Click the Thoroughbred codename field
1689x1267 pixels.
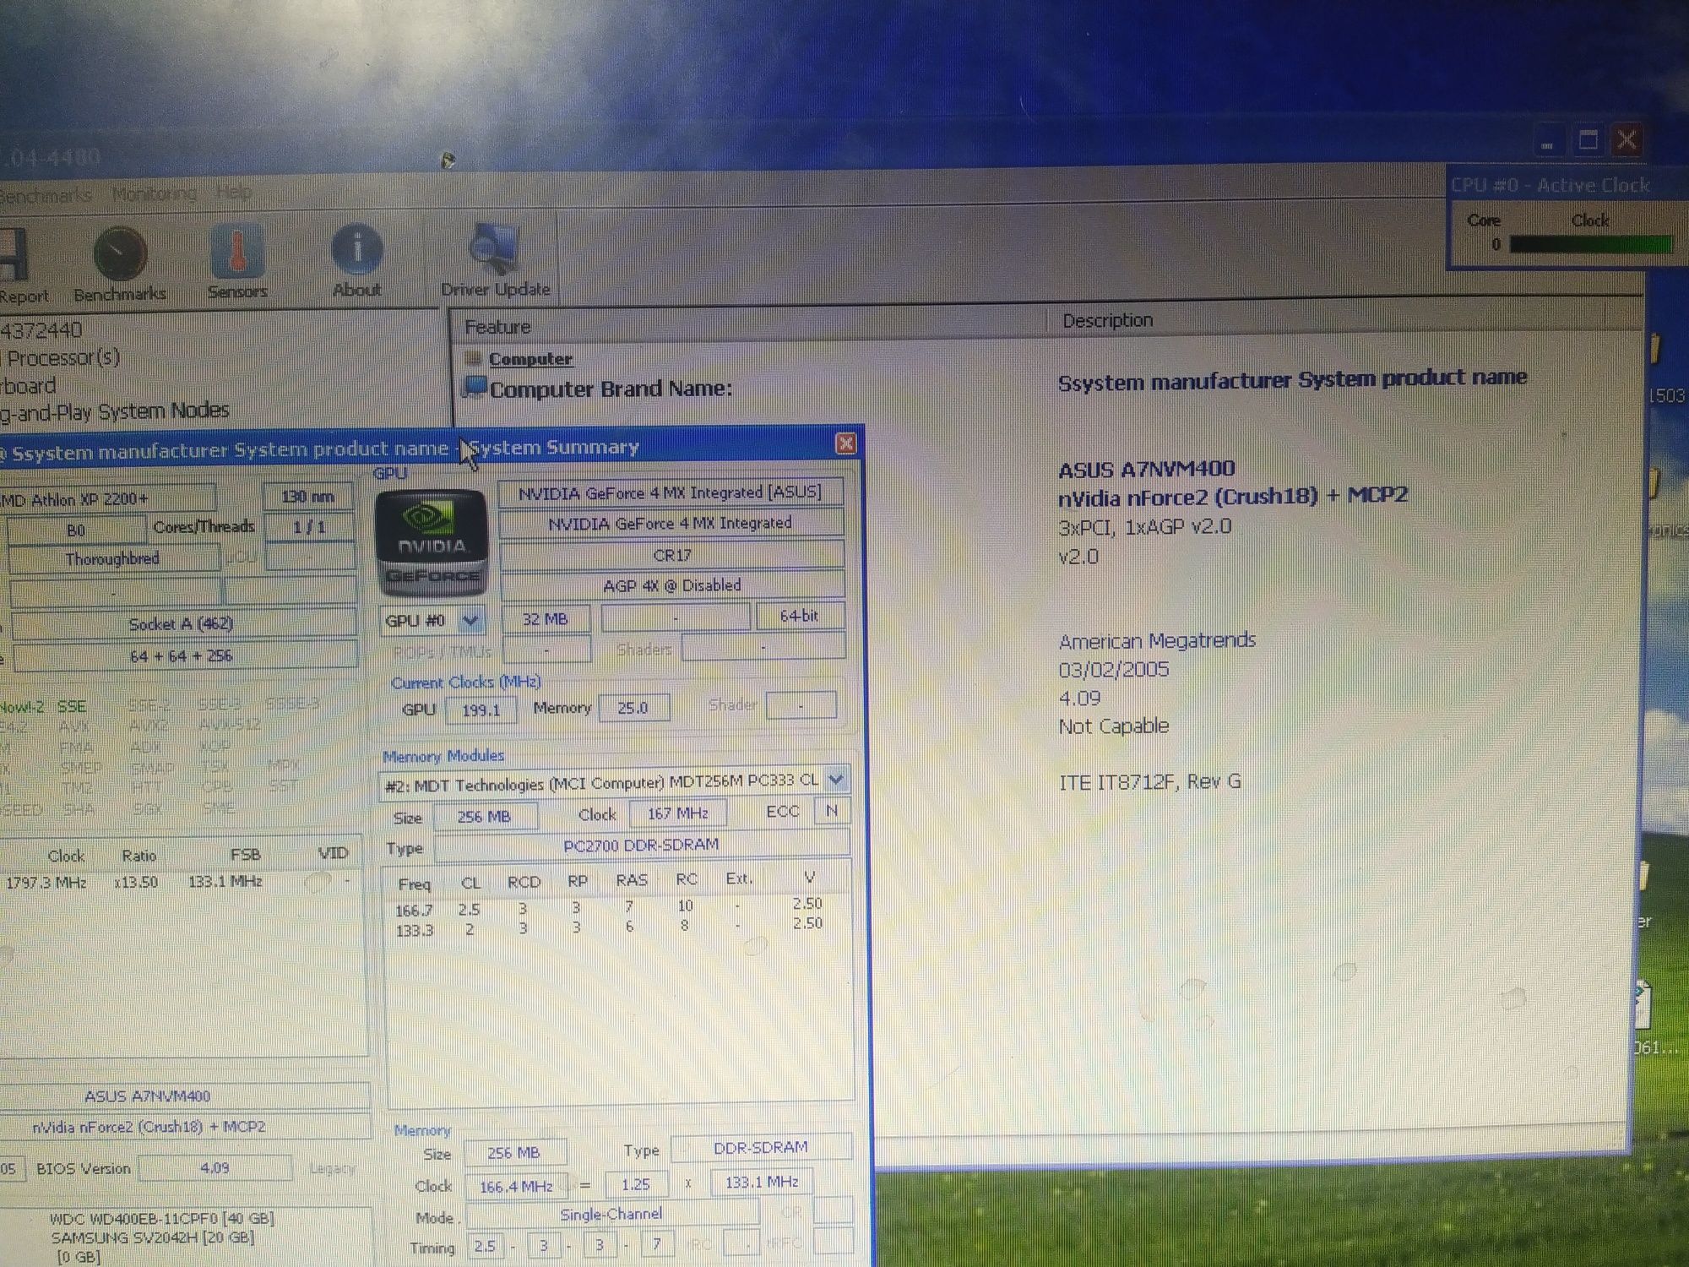coord(112,559)
